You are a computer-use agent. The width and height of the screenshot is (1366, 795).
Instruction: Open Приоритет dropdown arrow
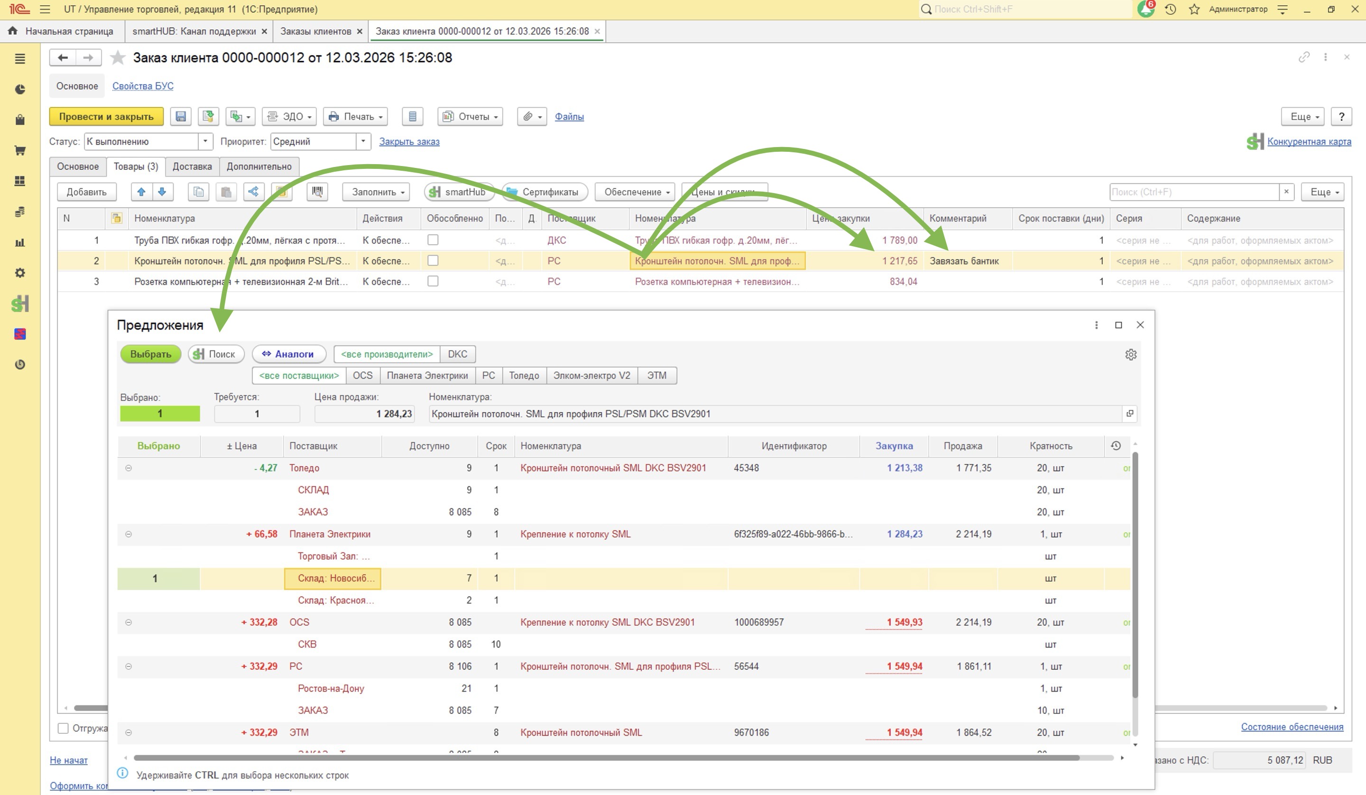point(363,141)
